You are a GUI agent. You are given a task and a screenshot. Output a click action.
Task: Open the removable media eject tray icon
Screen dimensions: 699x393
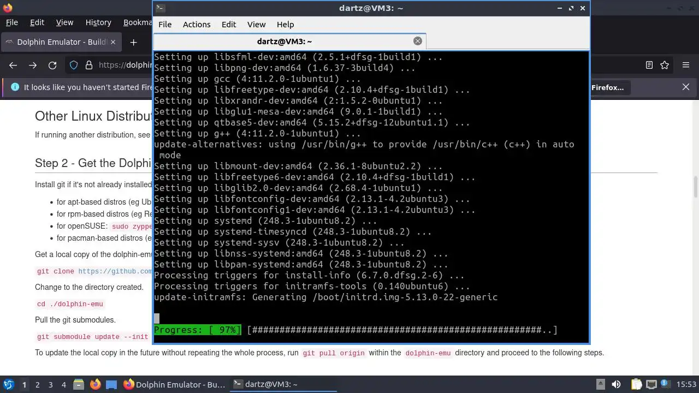tap(600, 384)
